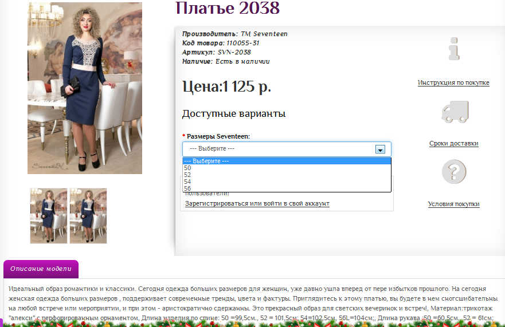
Task: View the second small dress thumbnail
Action: (x=88, y=216)
